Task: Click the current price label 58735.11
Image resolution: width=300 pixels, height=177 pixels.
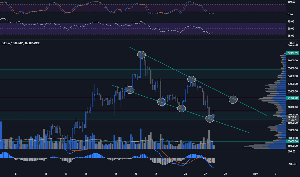Action: coord(293,117)
